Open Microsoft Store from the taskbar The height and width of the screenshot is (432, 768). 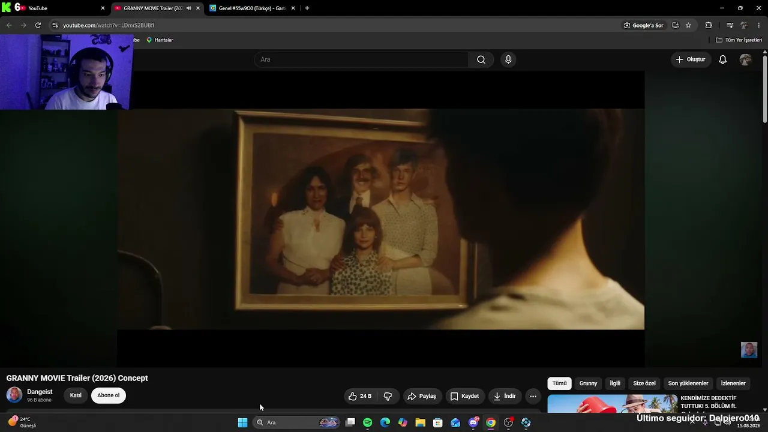click(x=438, y=422)
